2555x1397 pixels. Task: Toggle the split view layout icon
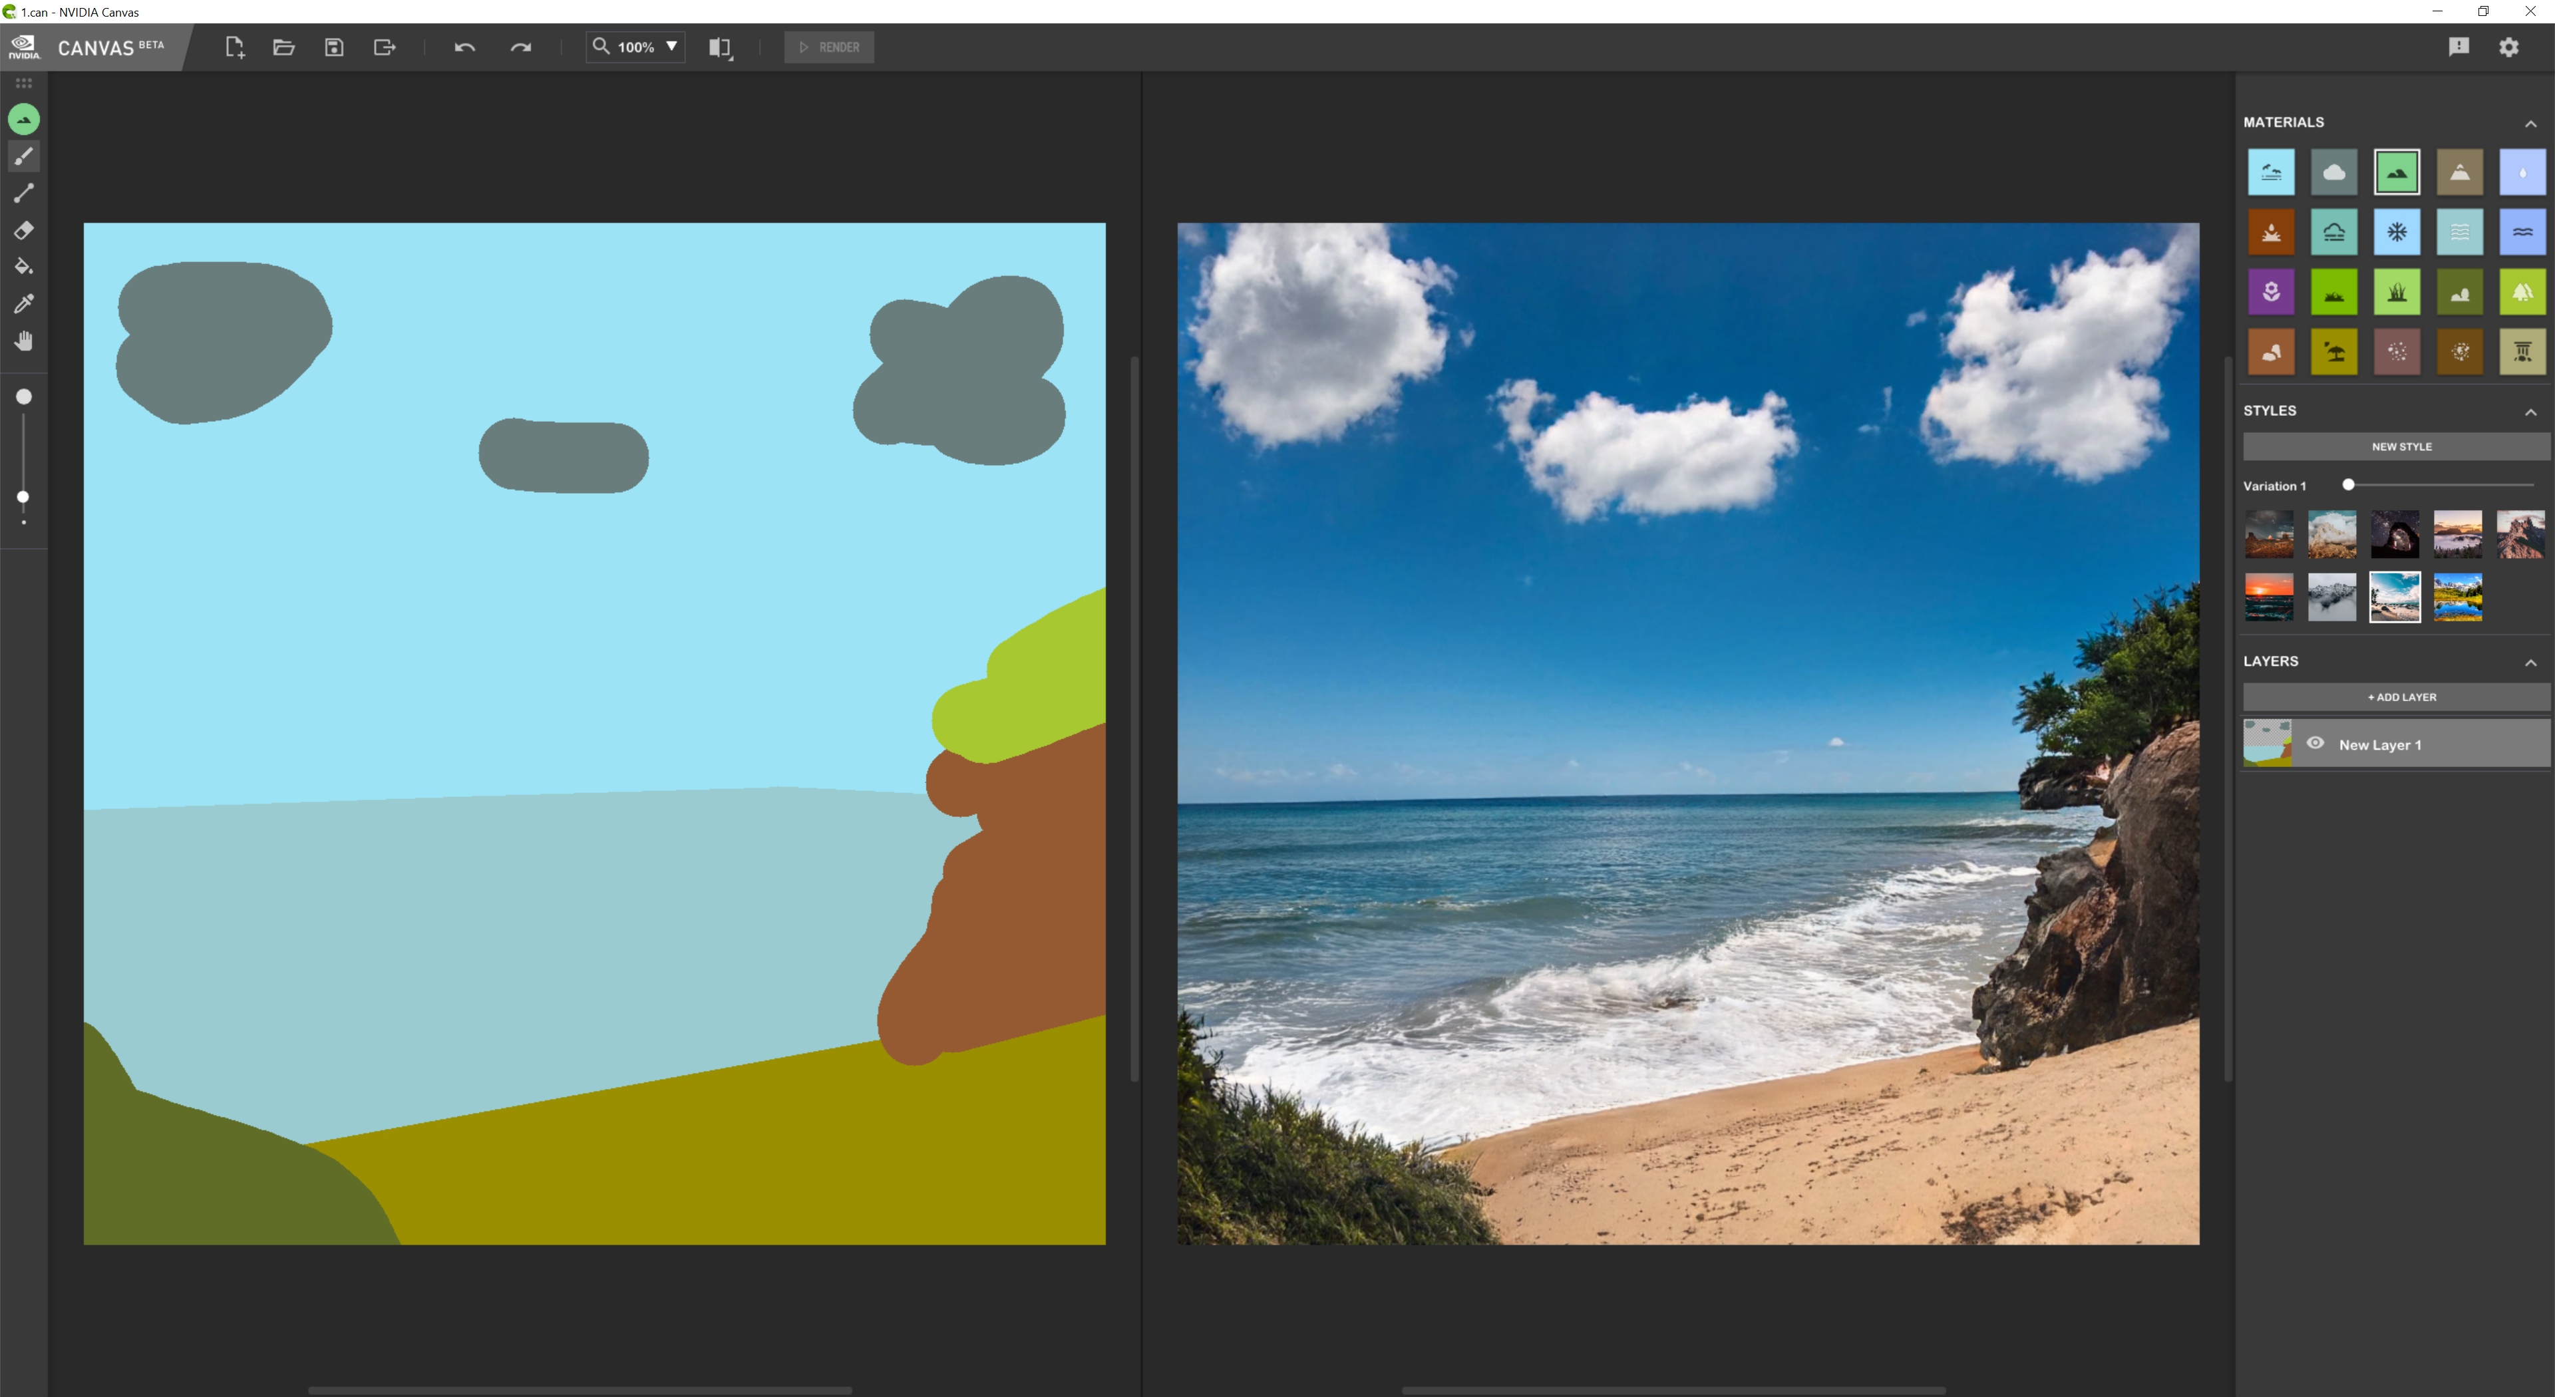click(721, 48)
